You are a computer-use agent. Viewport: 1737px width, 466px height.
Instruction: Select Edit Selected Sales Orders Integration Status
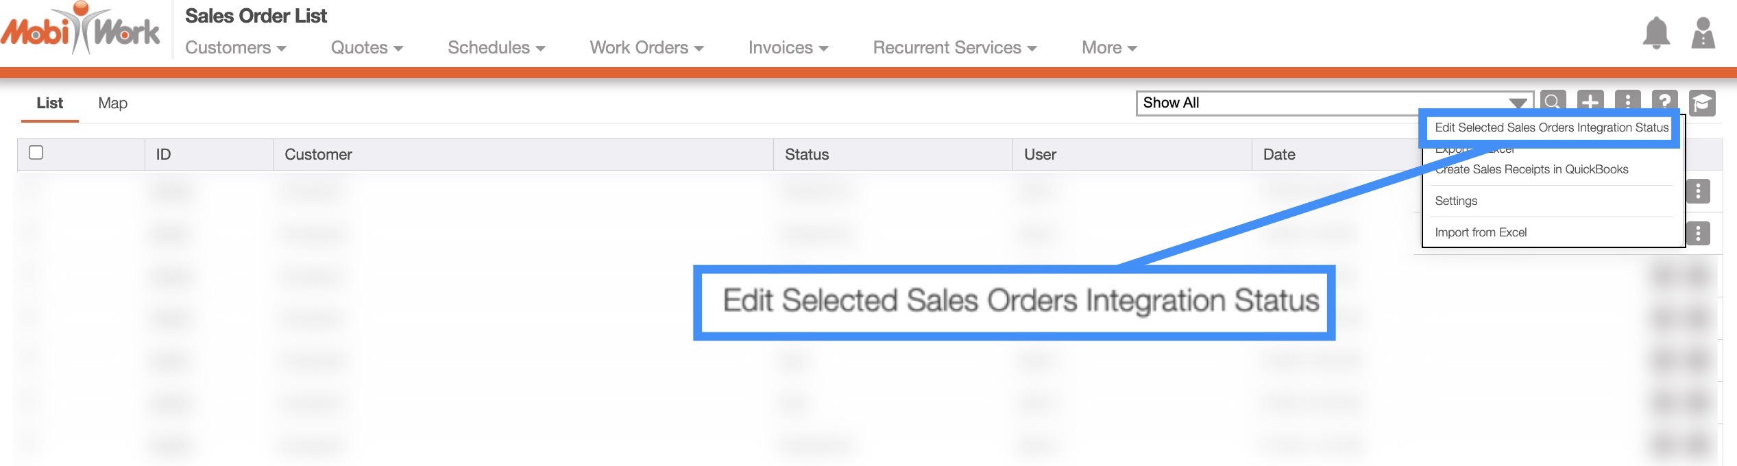click(x=1551, y=127)
